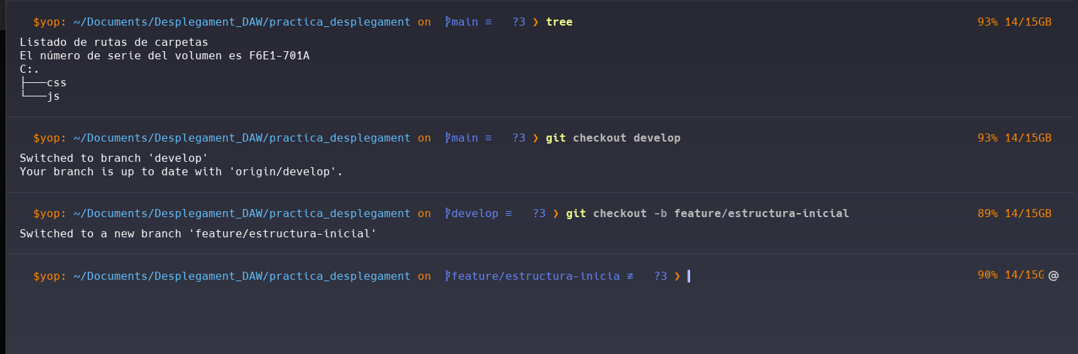
Task: Click the branch icon beside 'develop' in the prompt
Action: (447, 214)
